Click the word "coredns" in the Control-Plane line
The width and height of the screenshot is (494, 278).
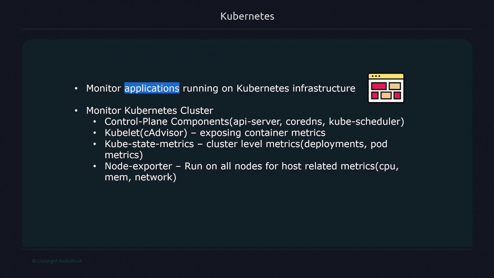pos(305,121)
